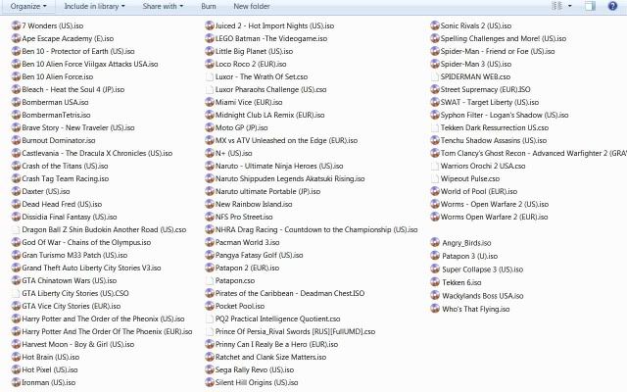Select PQ2 Practical Intelligence Quotient.cso icon
Viewport: 627px width, 392px height.
210,318
